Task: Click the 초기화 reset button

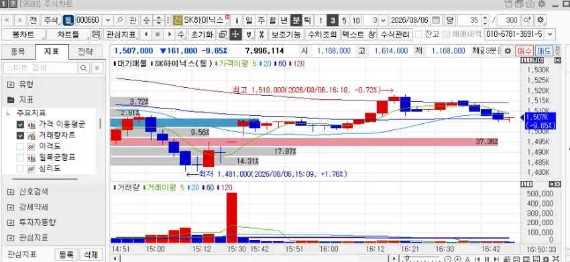Action: pyautogui.click(x=202, y=35)
